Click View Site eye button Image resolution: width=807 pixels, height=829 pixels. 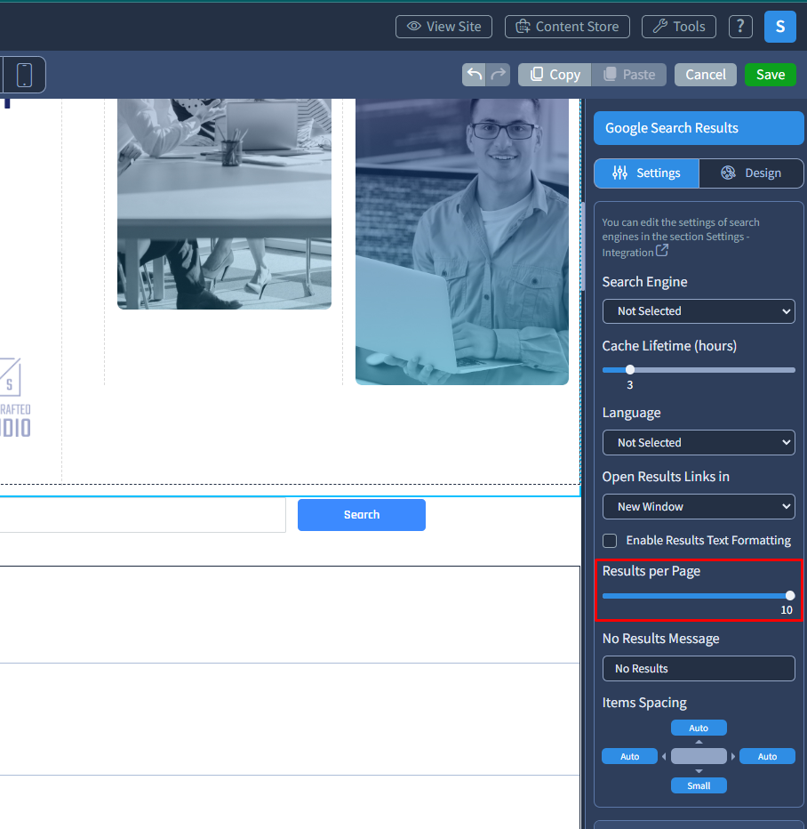tap(443, 27)
